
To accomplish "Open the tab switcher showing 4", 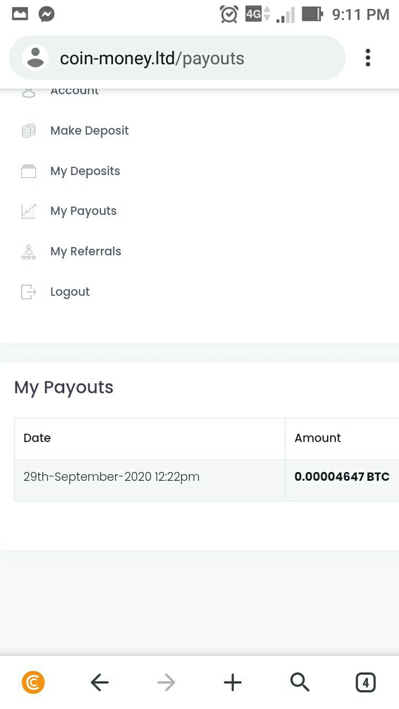I will [366, 683].
